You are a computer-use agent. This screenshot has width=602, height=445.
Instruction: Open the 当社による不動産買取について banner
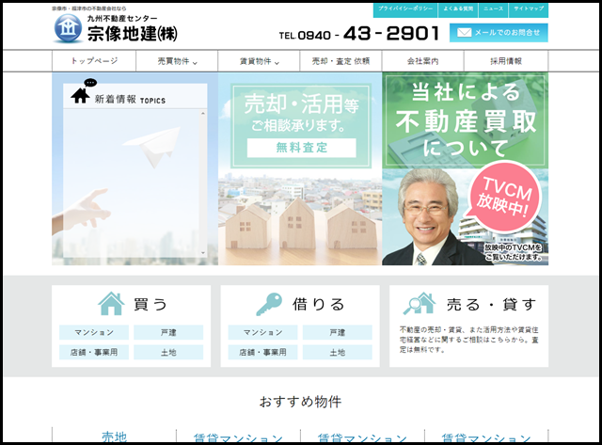pos(466,119)
